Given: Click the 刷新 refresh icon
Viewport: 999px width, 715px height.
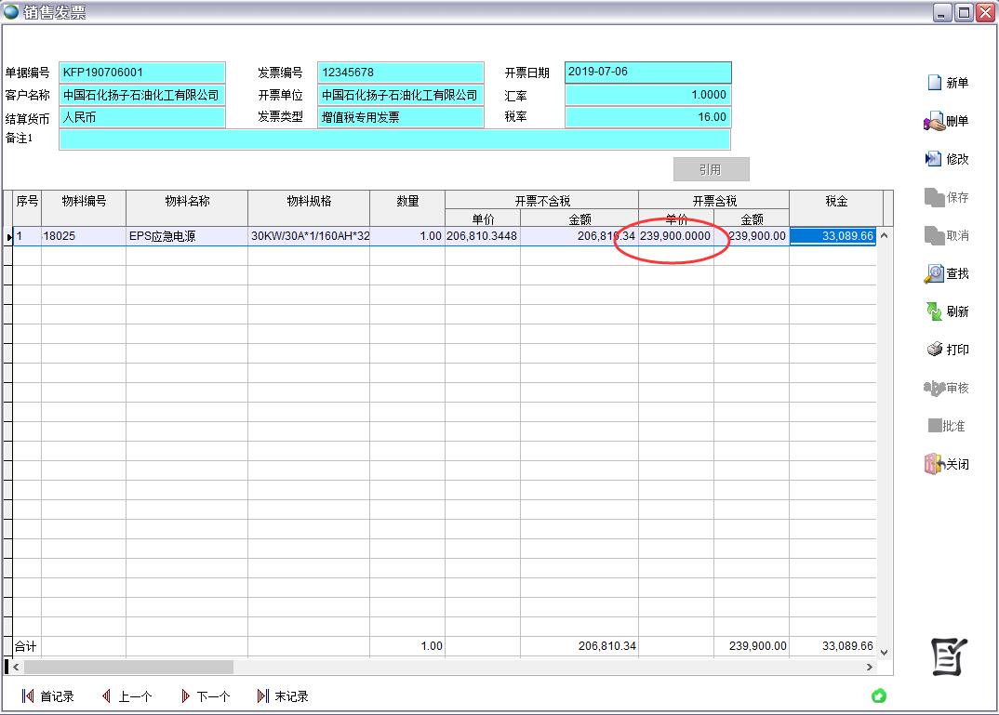Looking at the screenshot, I should click(x=934, y=311).
